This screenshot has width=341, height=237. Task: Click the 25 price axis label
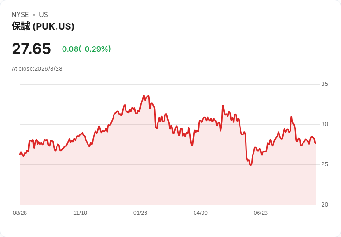point(324,164)
